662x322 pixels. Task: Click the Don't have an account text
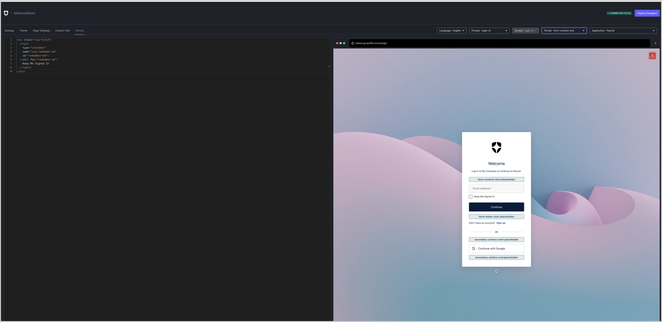click(482, 223)
